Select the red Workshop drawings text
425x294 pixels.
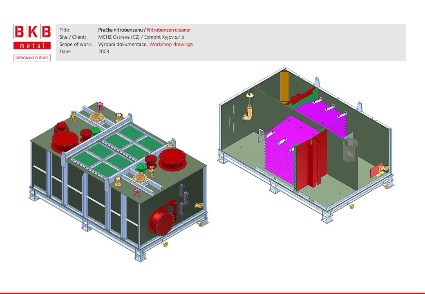(x=171, y=44)
